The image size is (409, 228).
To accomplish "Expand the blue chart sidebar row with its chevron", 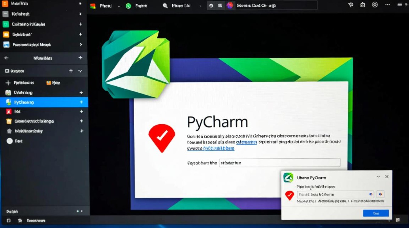I will [81, 44].
